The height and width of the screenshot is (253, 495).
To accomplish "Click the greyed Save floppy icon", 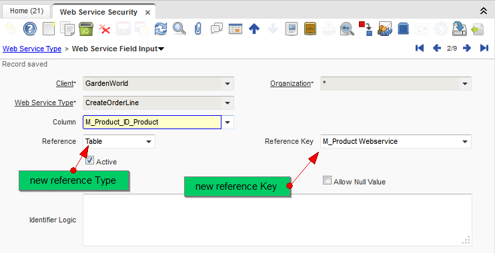I will 123,29.
